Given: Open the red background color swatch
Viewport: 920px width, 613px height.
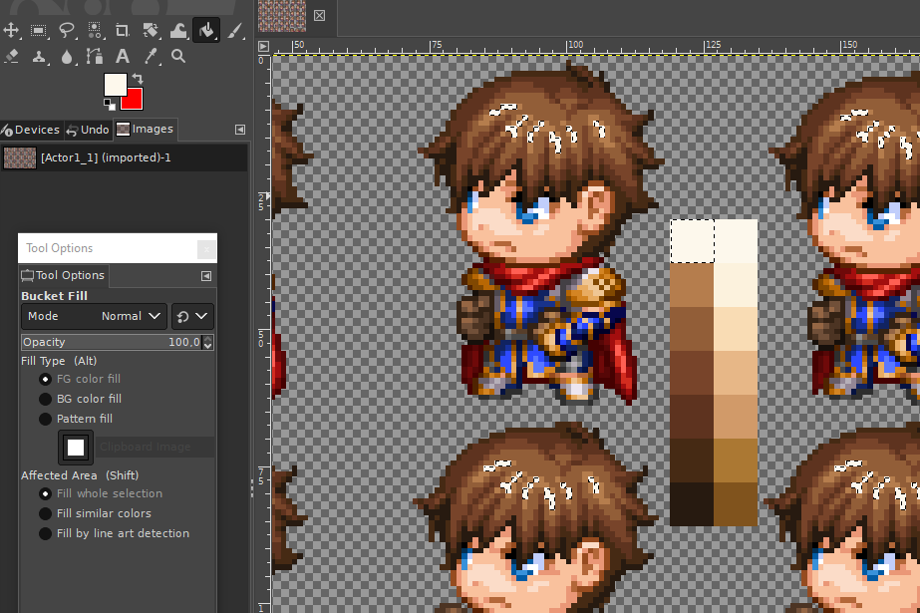Looking at the screenshot, I should pos(135,102).
